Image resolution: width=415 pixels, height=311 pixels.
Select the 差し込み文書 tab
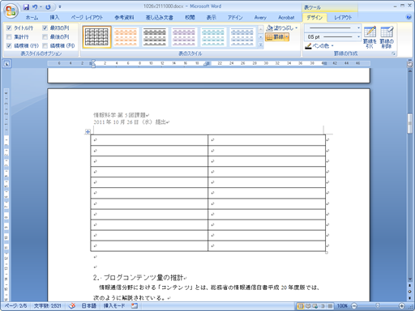[x=160, y=18]
